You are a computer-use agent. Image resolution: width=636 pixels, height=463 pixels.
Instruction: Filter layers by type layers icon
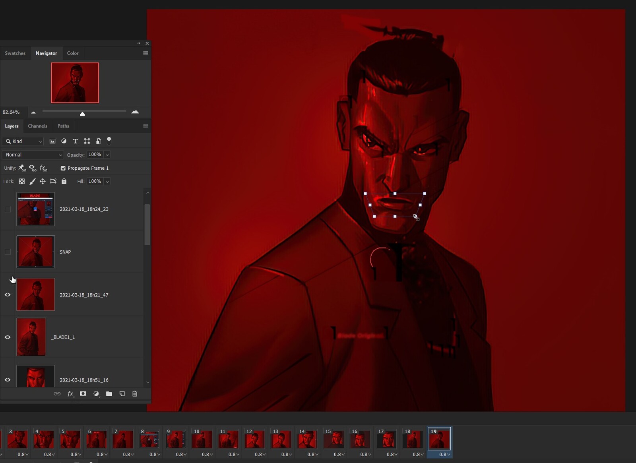(x=75, y=141)
